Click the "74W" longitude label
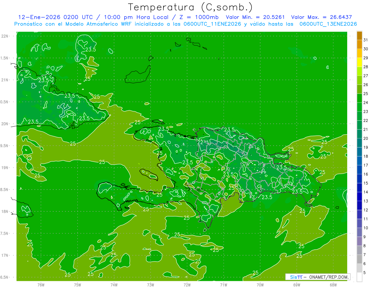 pyautogui.click(x=114, y=285)
